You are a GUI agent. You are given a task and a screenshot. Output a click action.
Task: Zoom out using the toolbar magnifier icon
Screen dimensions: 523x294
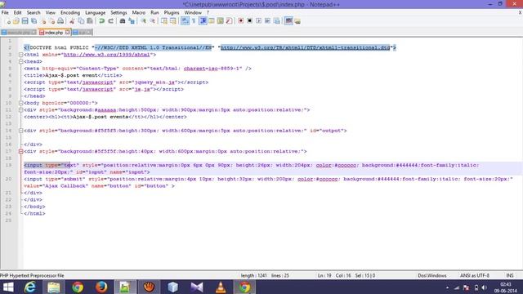[153, 21]
